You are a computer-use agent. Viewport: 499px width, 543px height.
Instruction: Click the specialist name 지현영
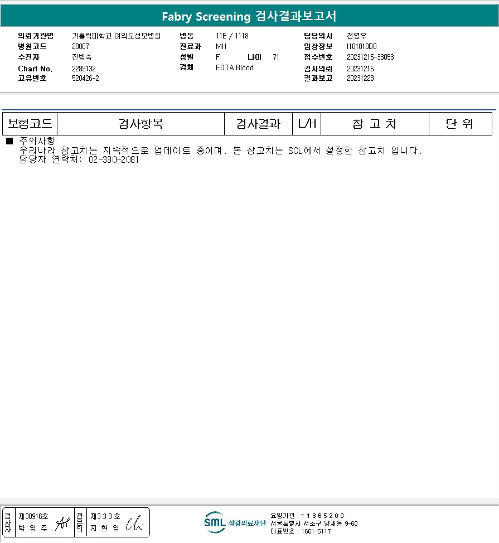coord(105,528)
